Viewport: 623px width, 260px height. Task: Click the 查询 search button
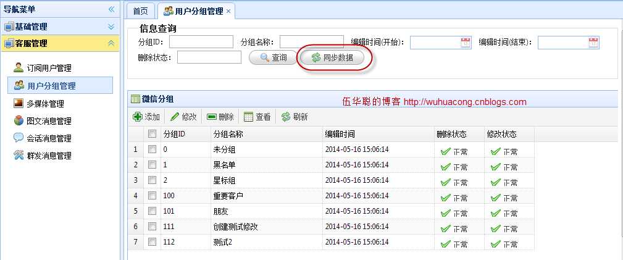(273, 57)
